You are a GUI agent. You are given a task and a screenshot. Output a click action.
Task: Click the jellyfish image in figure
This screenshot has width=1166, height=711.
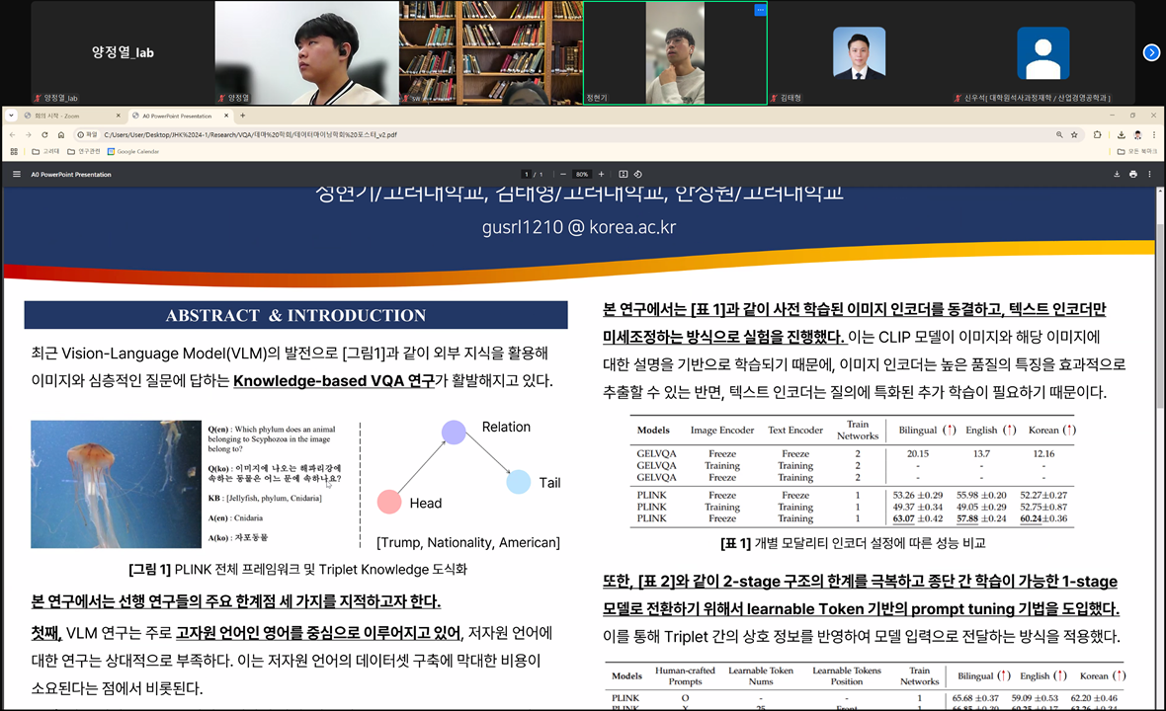[x=116, y=485]
